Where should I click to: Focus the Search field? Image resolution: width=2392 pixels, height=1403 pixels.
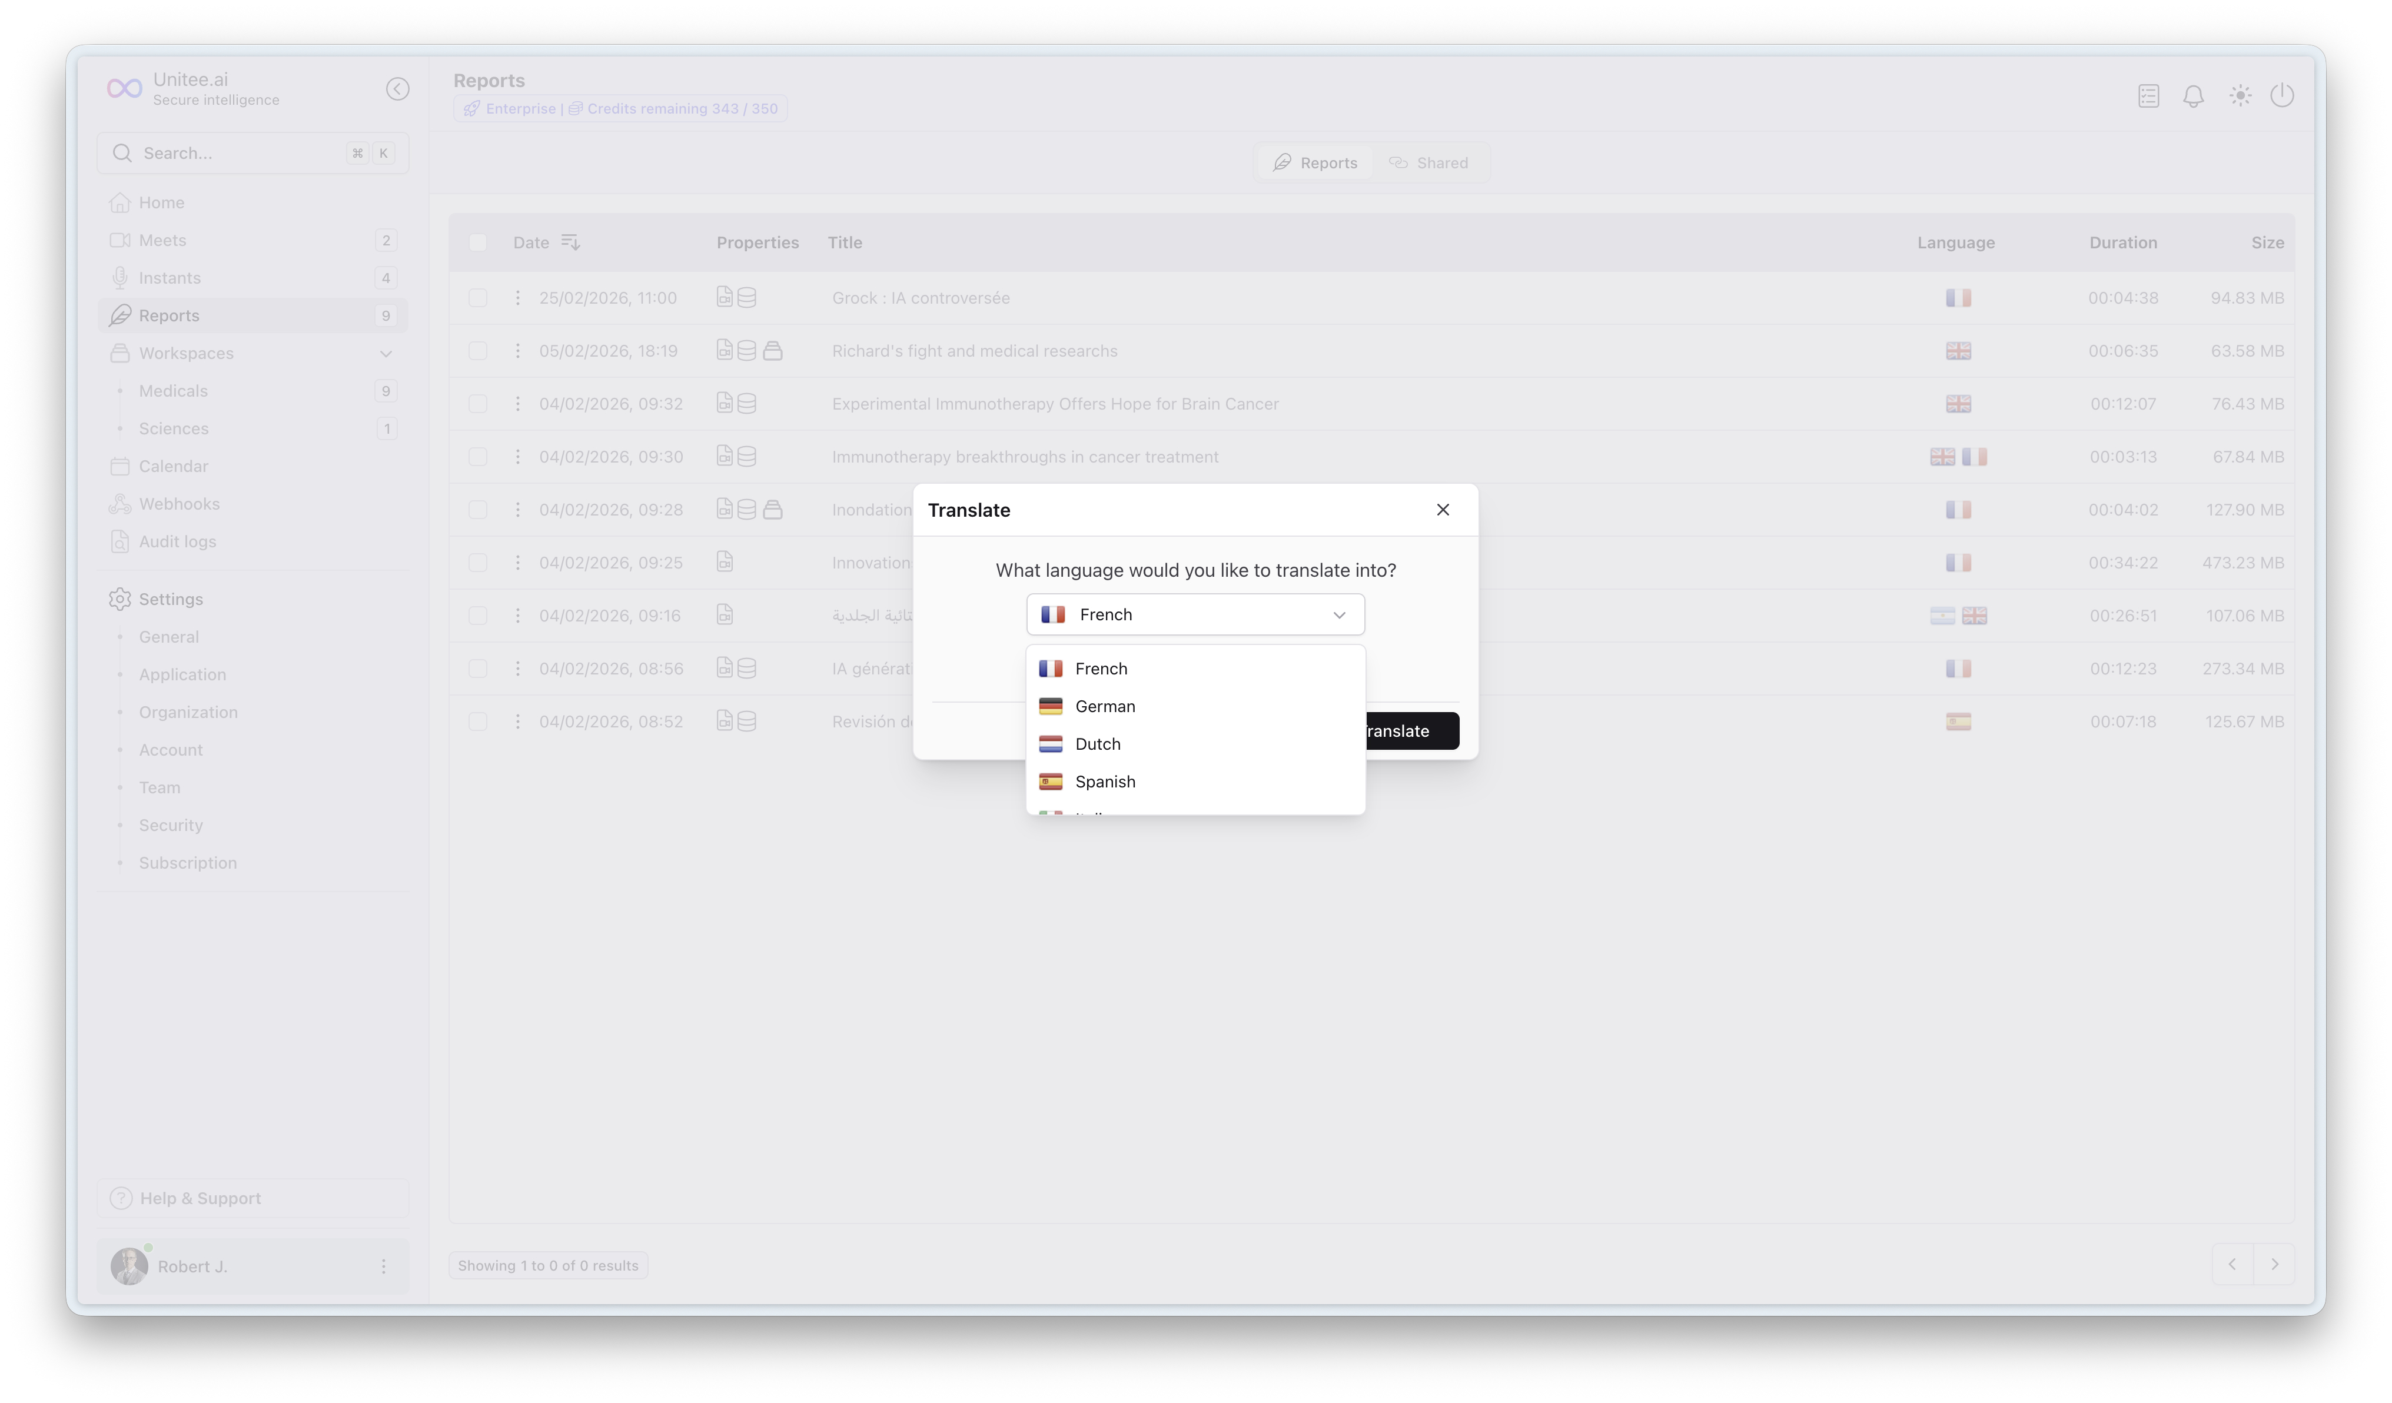[253, 153]
